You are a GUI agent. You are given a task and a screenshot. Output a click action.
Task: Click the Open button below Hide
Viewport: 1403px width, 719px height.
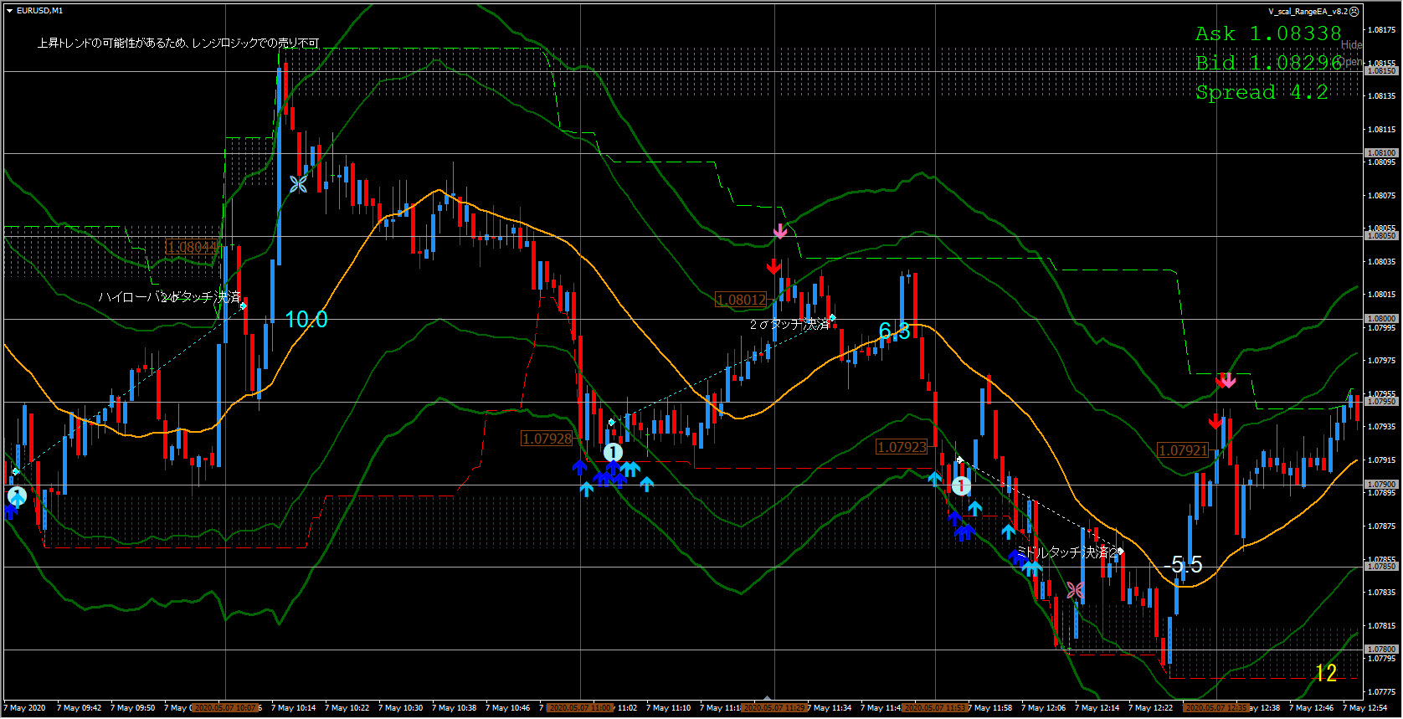(x=1352, y=62)
